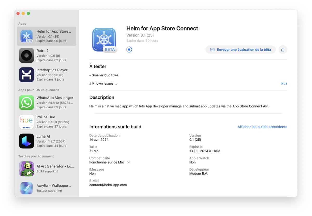Click 'Version 1.3.7 (2067)' under Luma AI
The image size is (312, 216).
tap(51, 141)
